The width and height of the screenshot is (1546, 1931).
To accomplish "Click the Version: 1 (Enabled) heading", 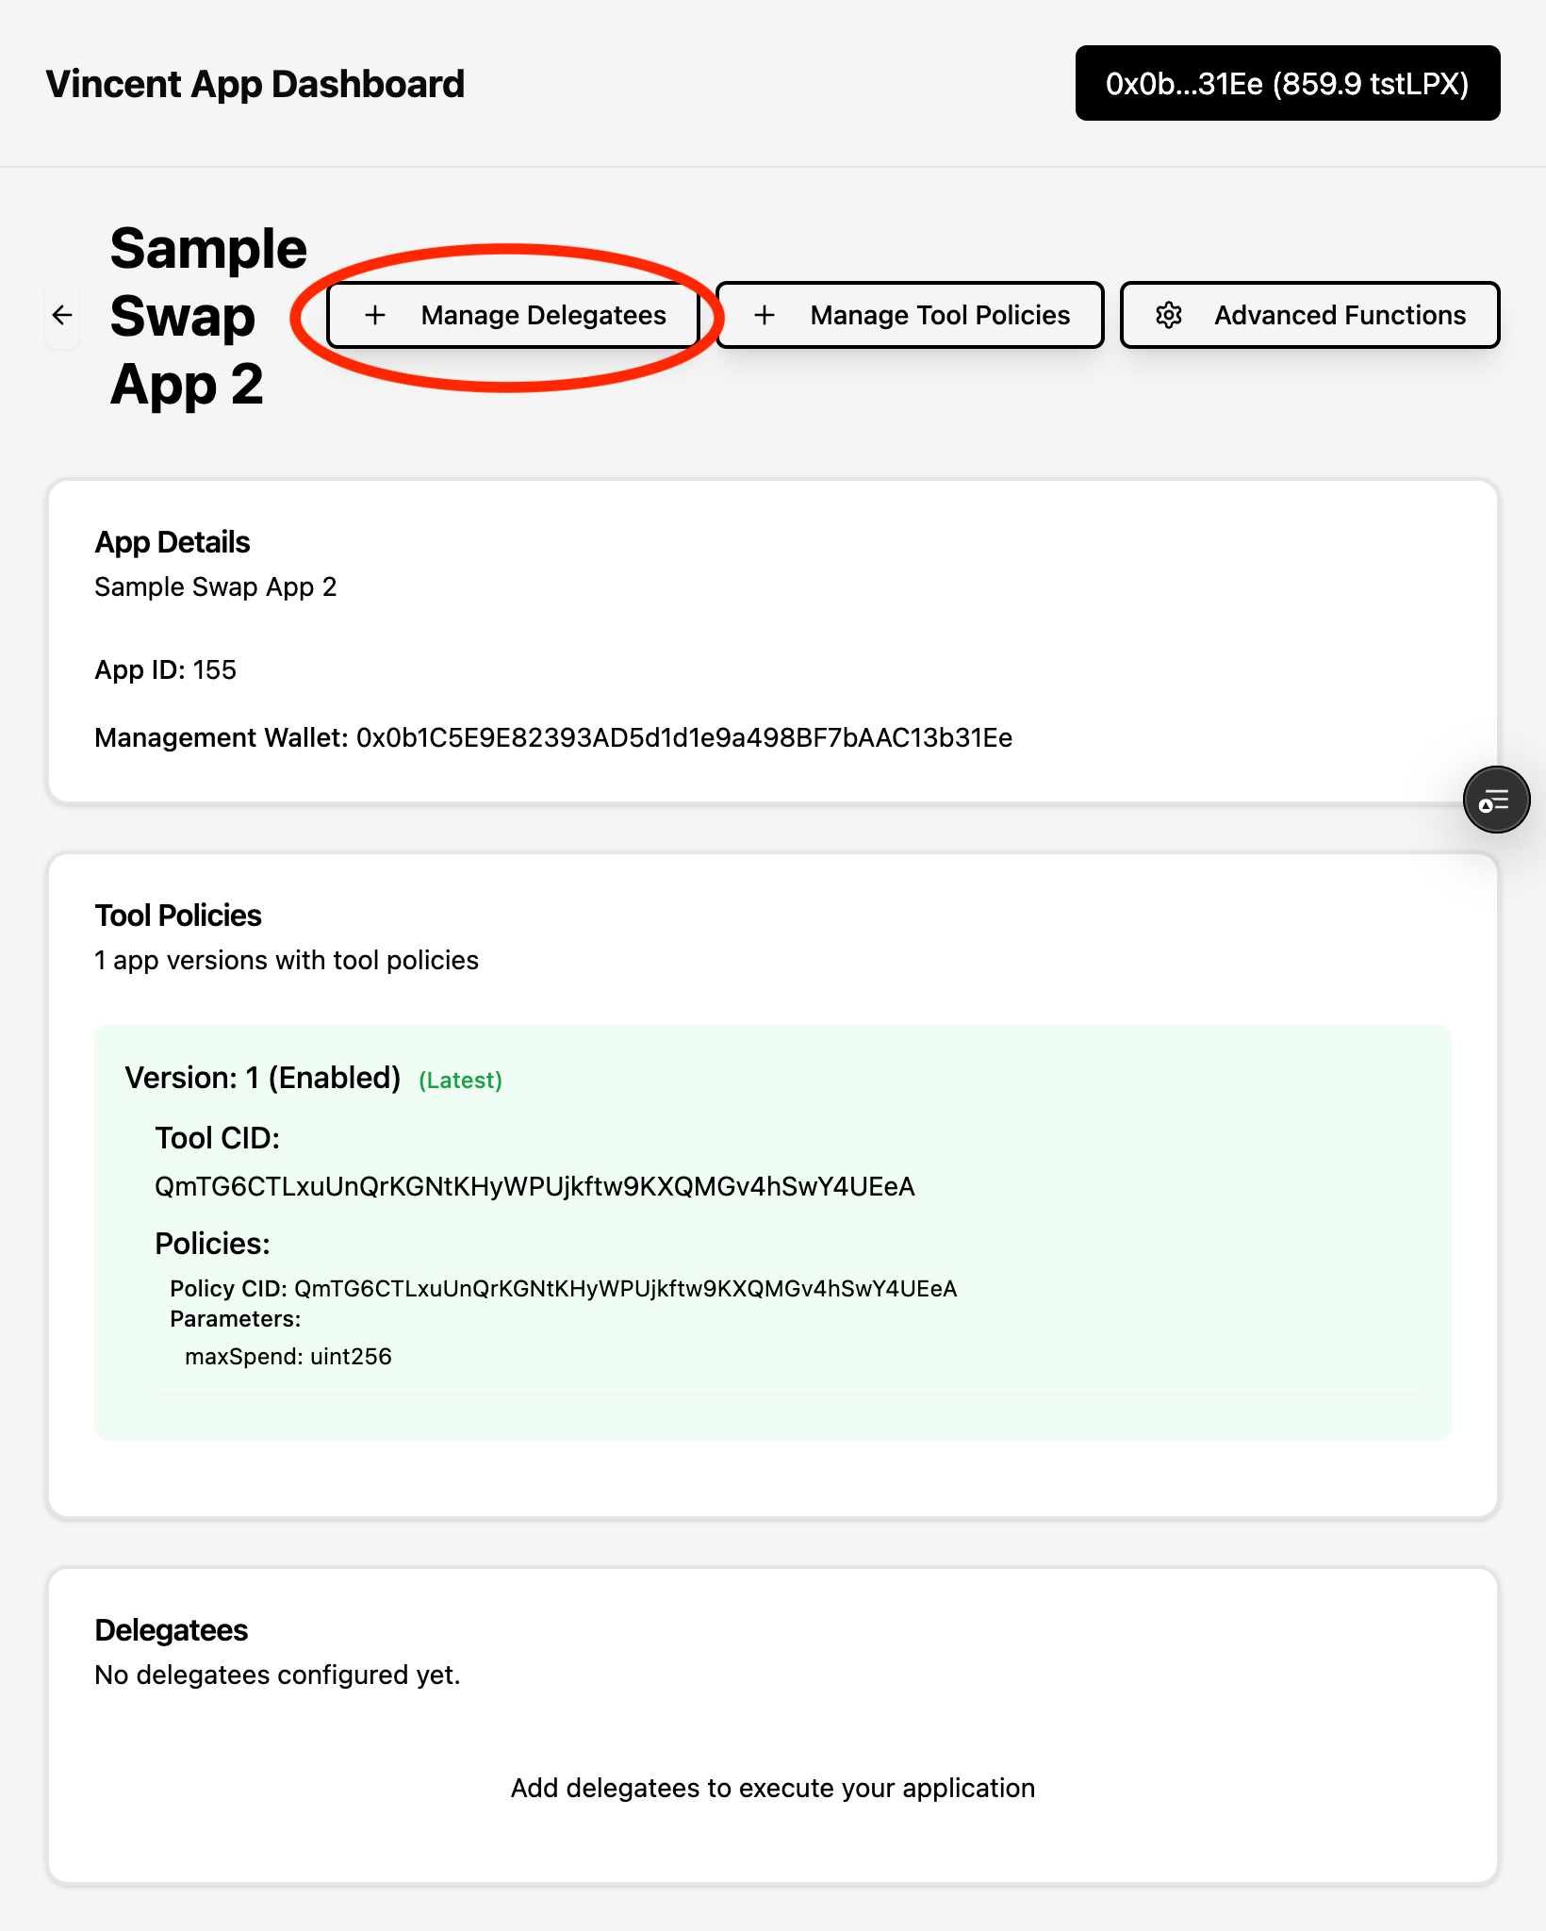I will coord(263,1078).
